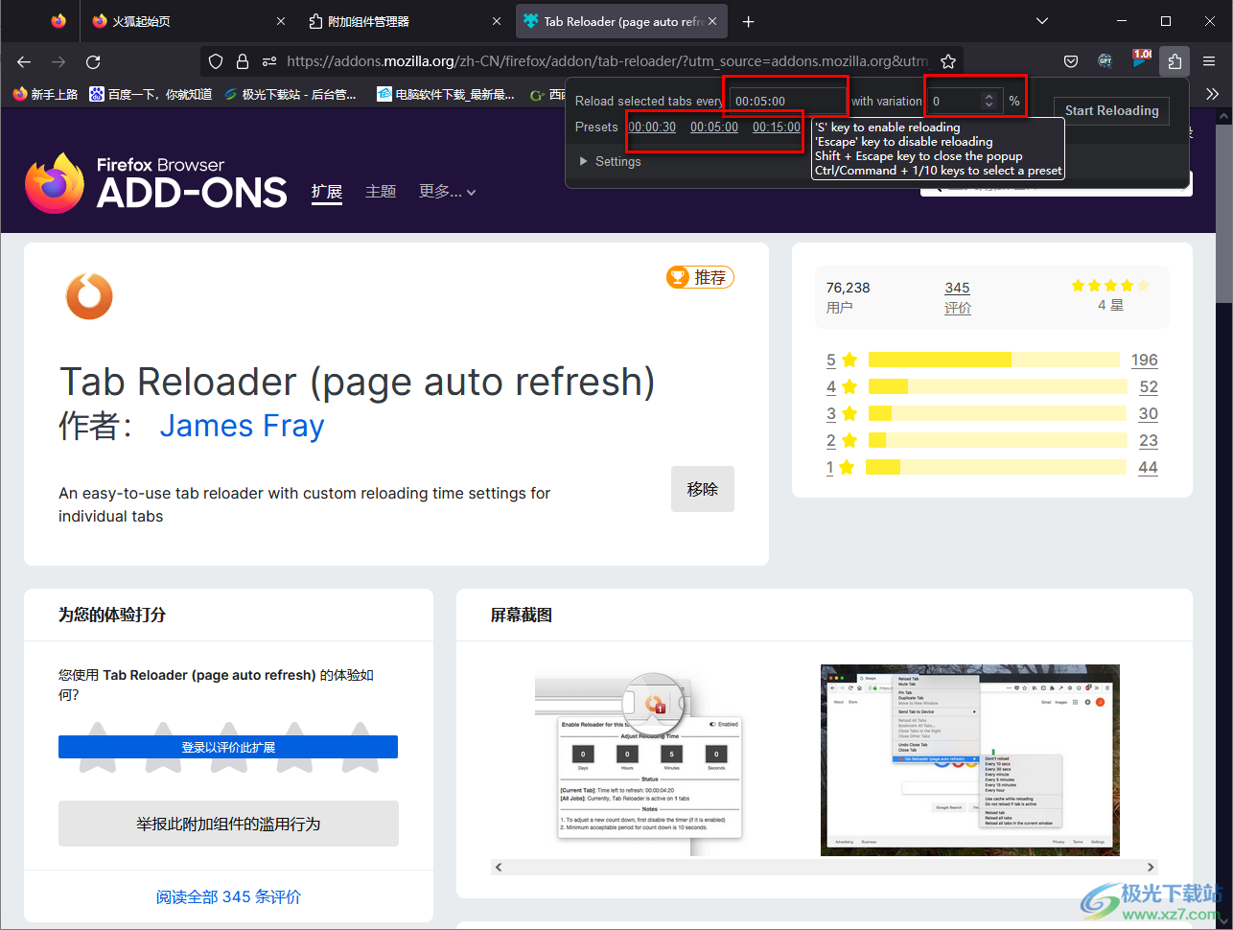The image size is (1233, 930).
Task: Filter reviews by 5 stars
Action: 842,360
